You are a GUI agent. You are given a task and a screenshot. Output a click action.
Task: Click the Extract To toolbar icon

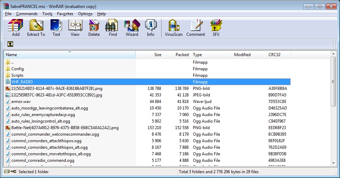tap(36, 25)
